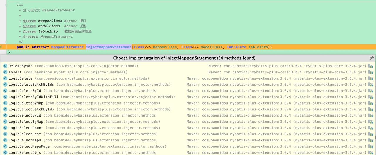Click the library jar icon on the Insert row

pyautogui.click(x=371, y=72)
